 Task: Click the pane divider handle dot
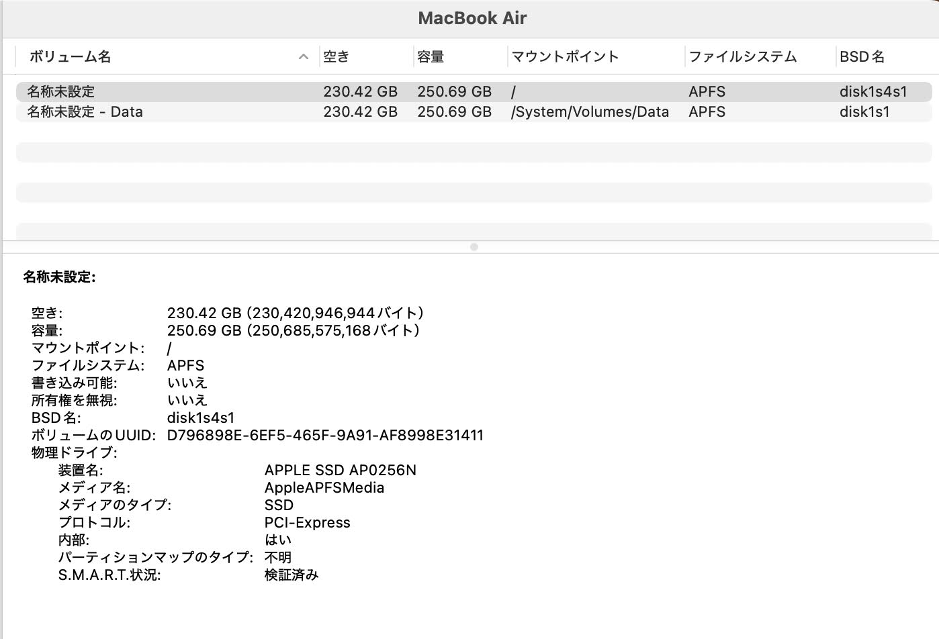(x=475, y=247)
